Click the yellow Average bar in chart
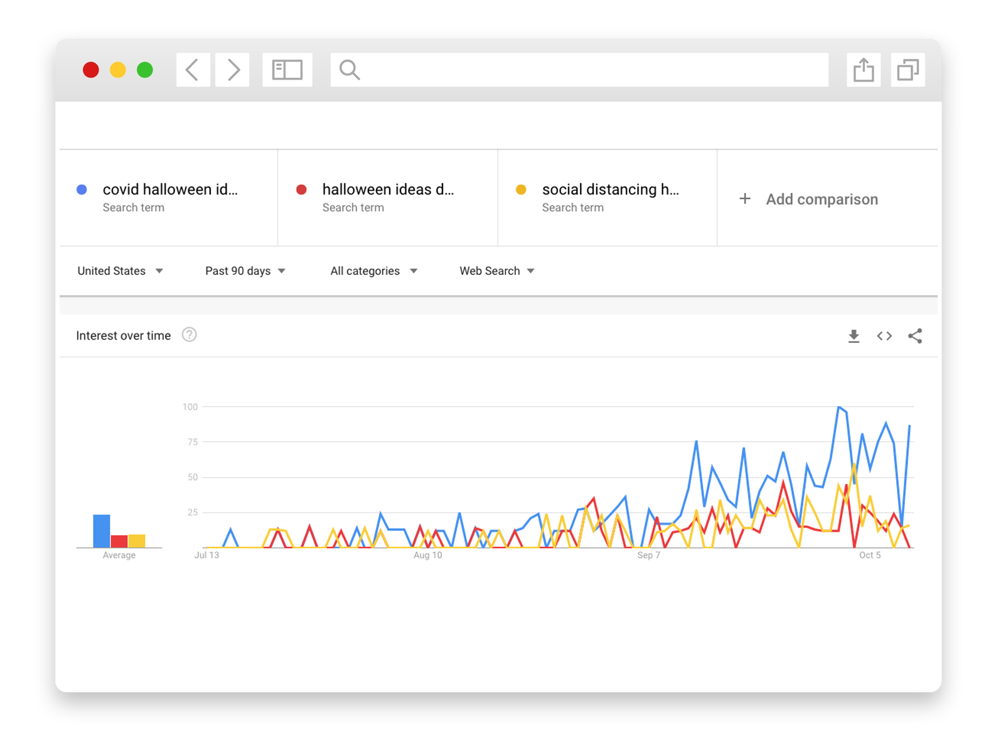Screen dimensions: 996x745 point(137,540)
